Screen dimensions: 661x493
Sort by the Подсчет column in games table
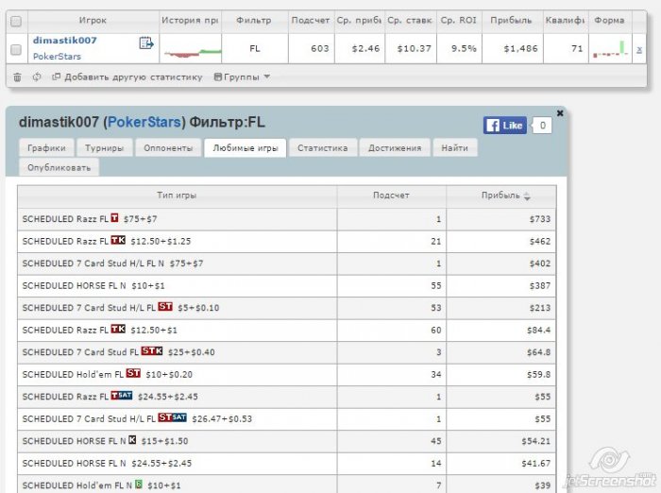(x=391, y=195)
